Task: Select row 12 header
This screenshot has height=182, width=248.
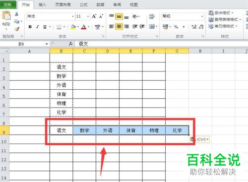Action: click(x=4, y=158)
